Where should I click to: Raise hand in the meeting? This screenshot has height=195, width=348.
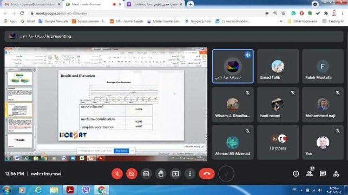point(161,174)
